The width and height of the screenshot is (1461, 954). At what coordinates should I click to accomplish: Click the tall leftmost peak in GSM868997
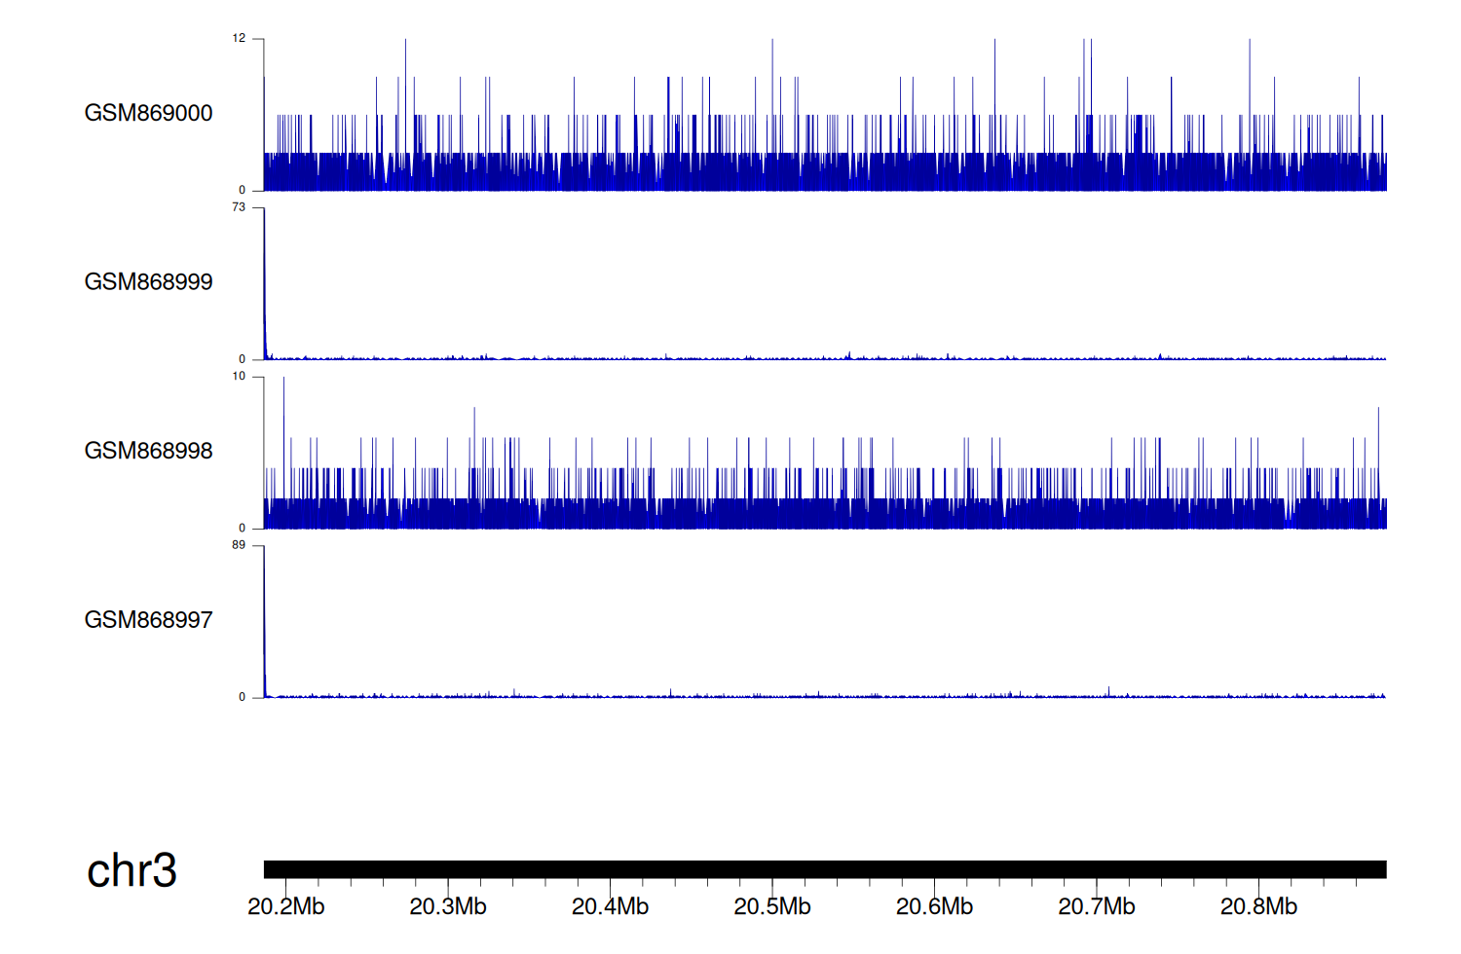pos(265,623)
